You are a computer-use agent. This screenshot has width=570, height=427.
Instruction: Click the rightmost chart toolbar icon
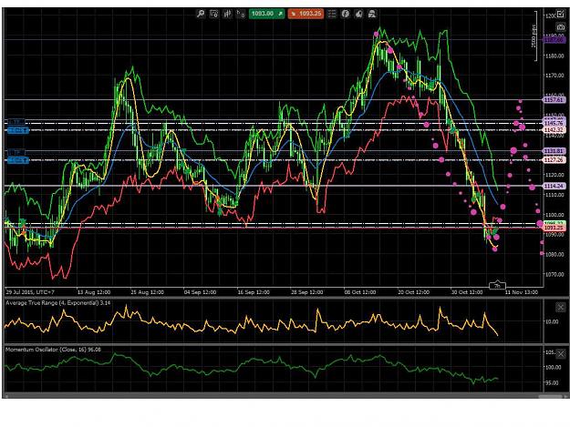click(372, 14)
